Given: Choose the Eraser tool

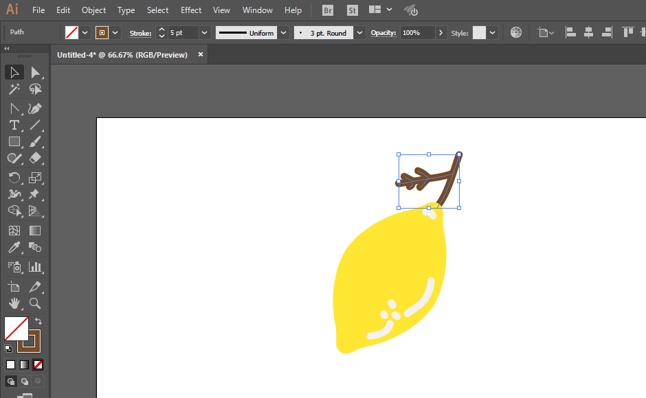Looking at the screenshot, I should click(35, 158).
